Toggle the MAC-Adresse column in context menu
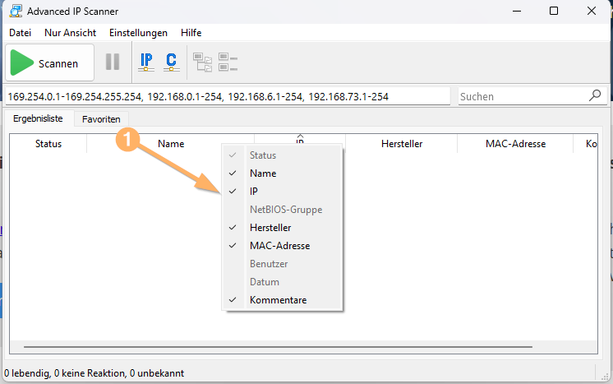Screen dimensions: 613x384 tap(282, 246)
